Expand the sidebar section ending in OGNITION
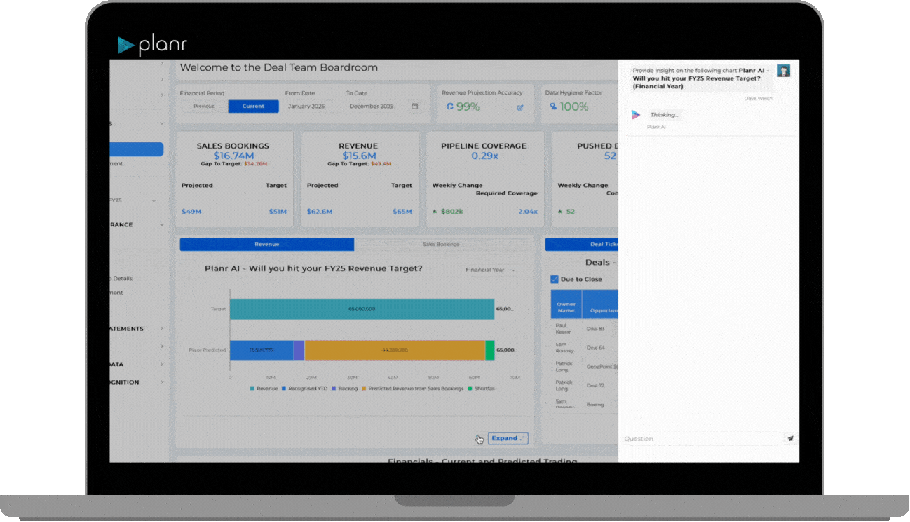The image size is (910, 522). click(162, 383)
